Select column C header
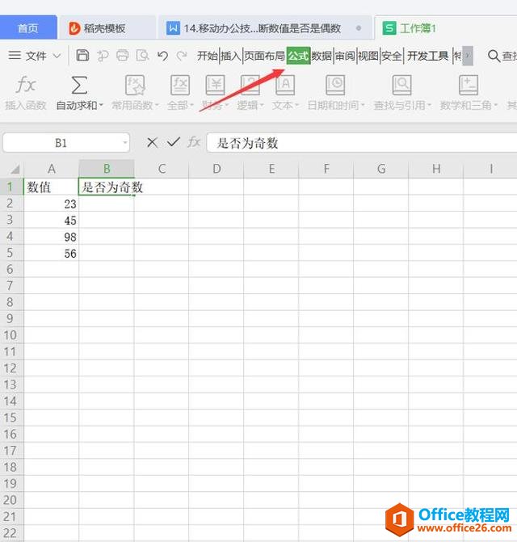 click(162, 169)
